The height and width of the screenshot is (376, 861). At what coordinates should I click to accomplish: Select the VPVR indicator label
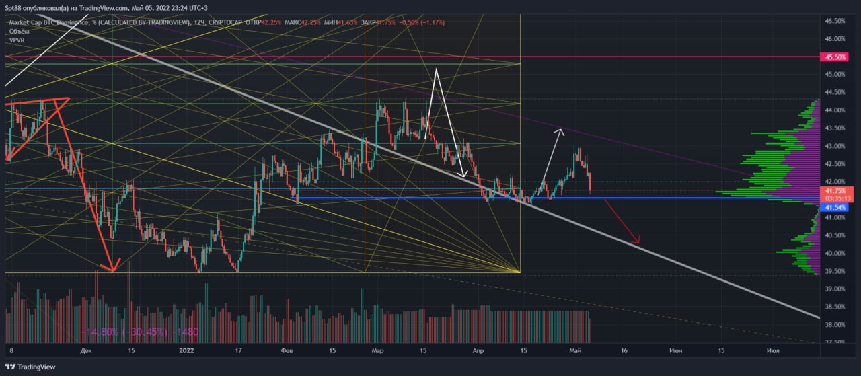(17, 40)
